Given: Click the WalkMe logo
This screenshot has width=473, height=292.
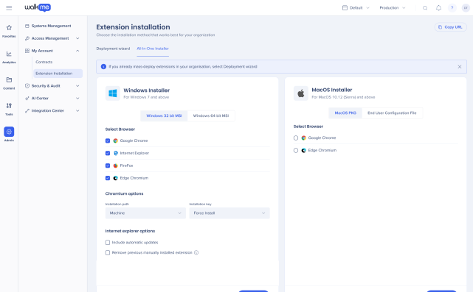Looking at the screenshot, I should click(38, 7).
